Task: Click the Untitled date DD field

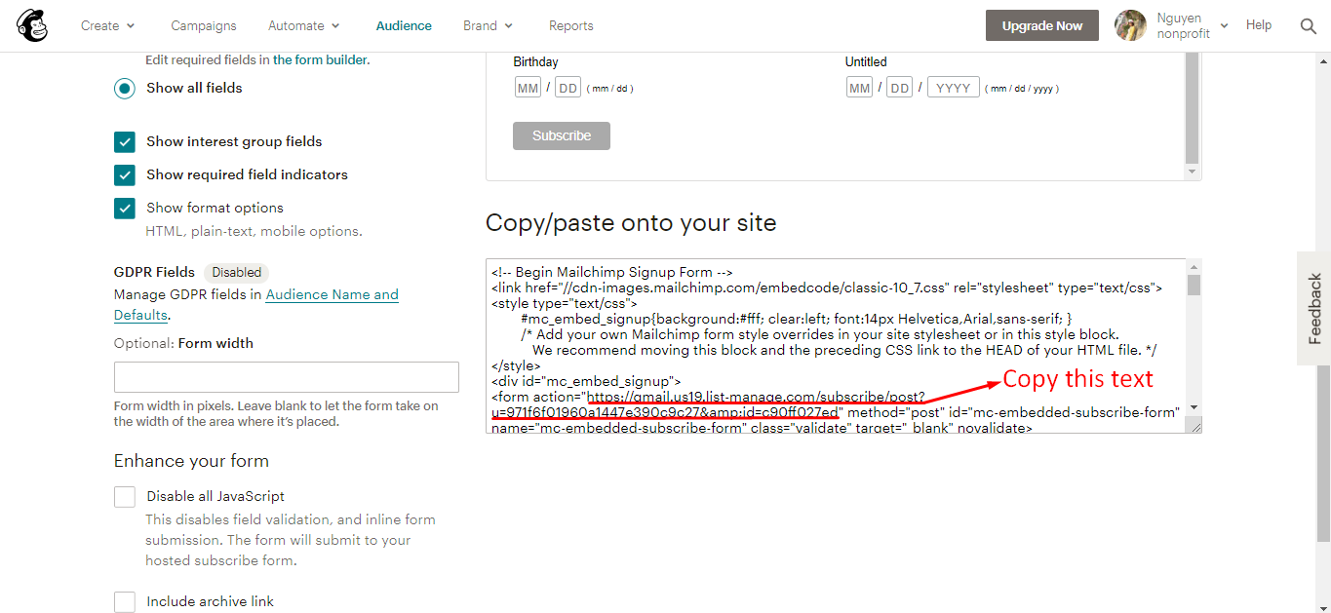Action: tap(900, 88)
